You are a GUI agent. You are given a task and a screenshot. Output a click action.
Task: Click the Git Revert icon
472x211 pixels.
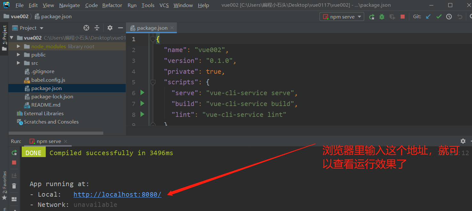tap(460, 17)
